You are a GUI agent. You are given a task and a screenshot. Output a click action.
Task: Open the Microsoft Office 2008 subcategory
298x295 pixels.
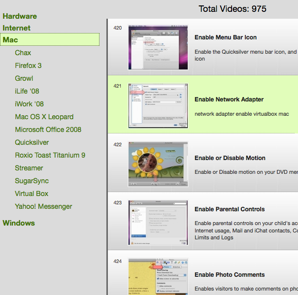coord(48,130)
